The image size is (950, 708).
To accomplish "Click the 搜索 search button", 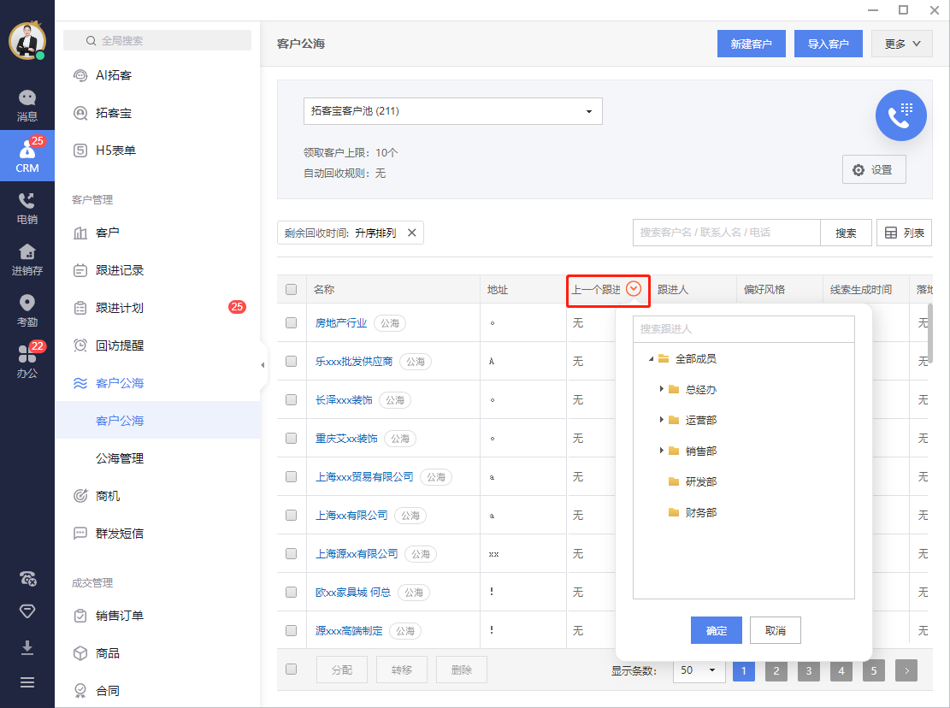I will [x=846, y=233].
